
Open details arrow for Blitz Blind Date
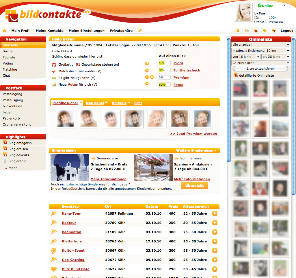pyautogui.click(x=215, y=269)
